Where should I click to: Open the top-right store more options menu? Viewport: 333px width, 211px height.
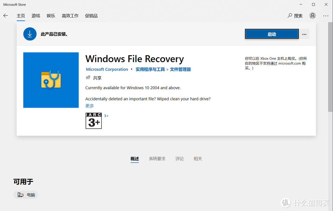click(x=326, y=16)
